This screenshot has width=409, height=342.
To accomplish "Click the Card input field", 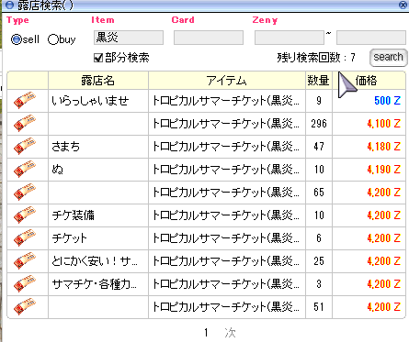I will [209, 38].
